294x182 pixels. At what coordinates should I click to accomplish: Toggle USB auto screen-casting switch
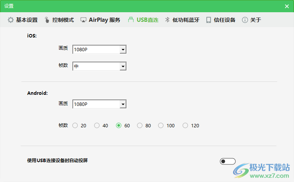point(228,161)
